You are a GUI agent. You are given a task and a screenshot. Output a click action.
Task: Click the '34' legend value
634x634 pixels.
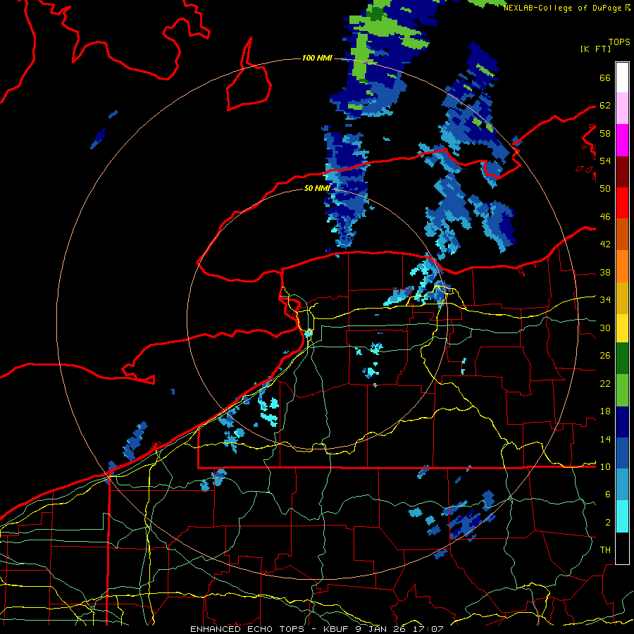click(605, 300)
